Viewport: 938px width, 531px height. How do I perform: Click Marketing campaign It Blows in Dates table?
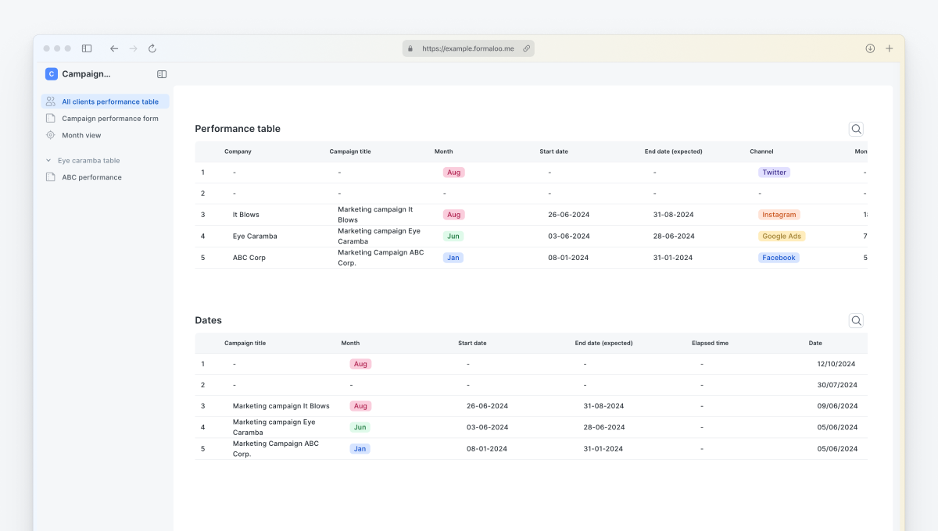(281, 406)
